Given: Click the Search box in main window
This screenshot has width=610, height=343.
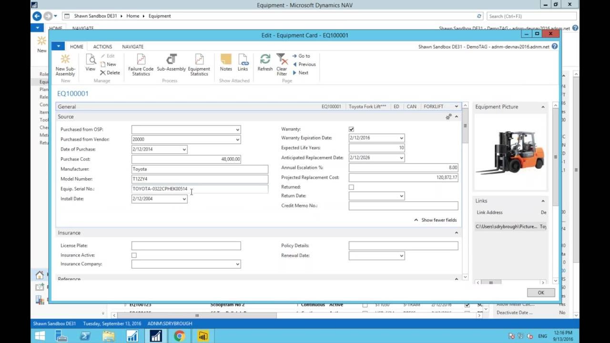Looking at the screenshot, I should (531, 16).
